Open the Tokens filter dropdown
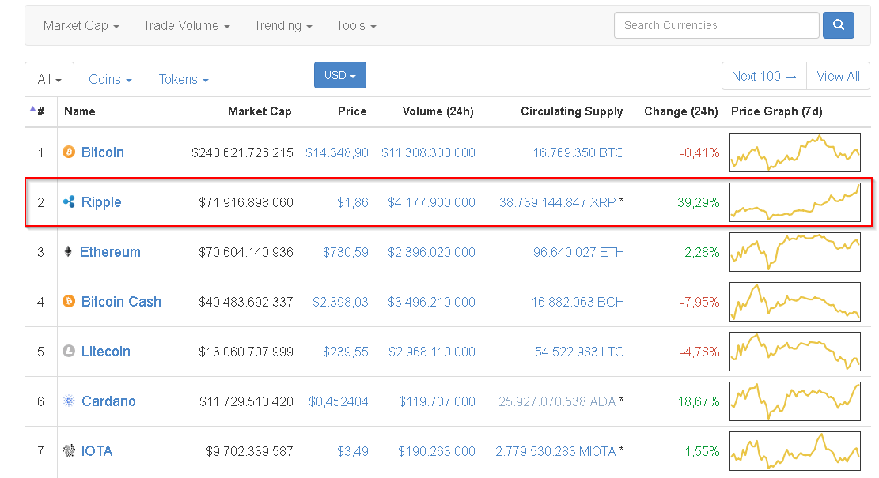Screen dimensions: 879x478 (x=184, y=80)
